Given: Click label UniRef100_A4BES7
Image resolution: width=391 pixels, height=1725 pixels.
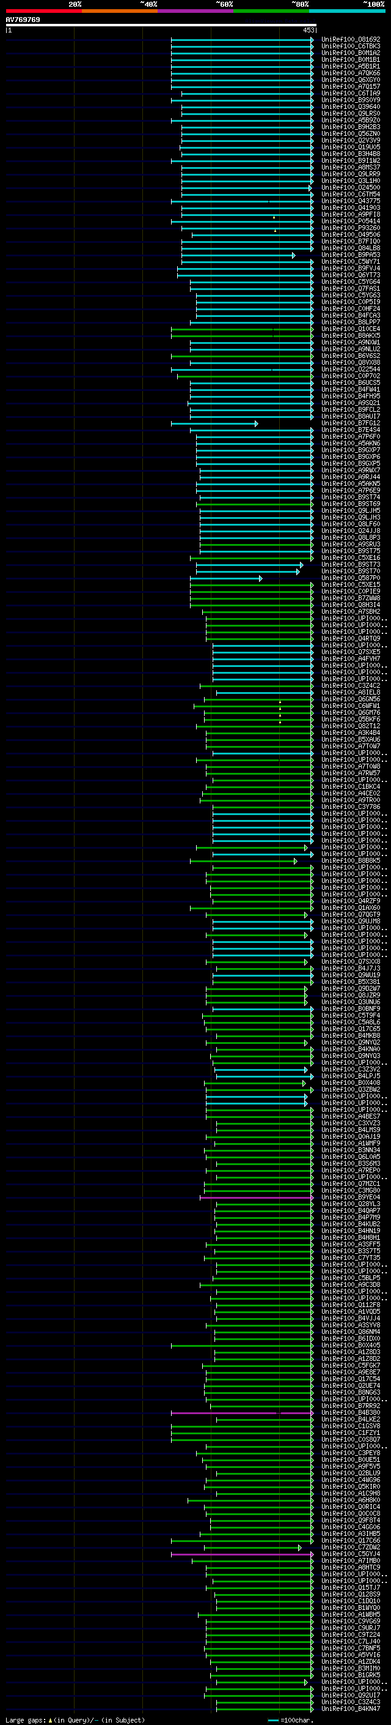Looking at the screenshot, I should pos(350,1116).
